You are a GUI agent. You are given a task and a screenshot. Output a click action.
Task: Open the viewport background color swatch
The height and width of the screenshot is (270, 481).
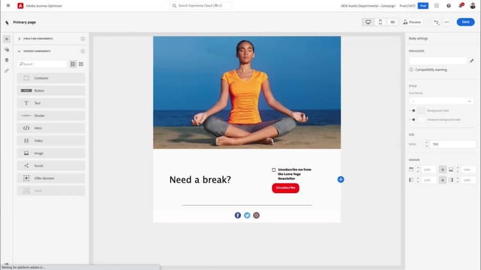[422, 120]
